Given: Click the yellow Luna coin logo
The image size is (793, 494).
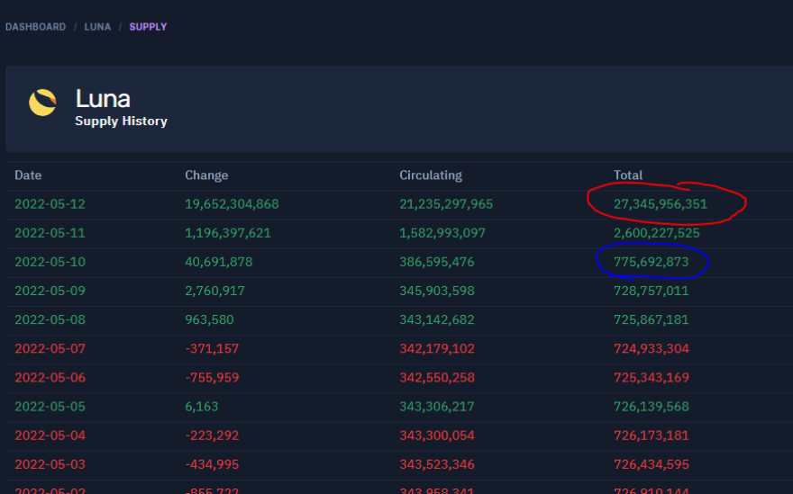Looking at the screenshot, I should click(x=42, y=103).
